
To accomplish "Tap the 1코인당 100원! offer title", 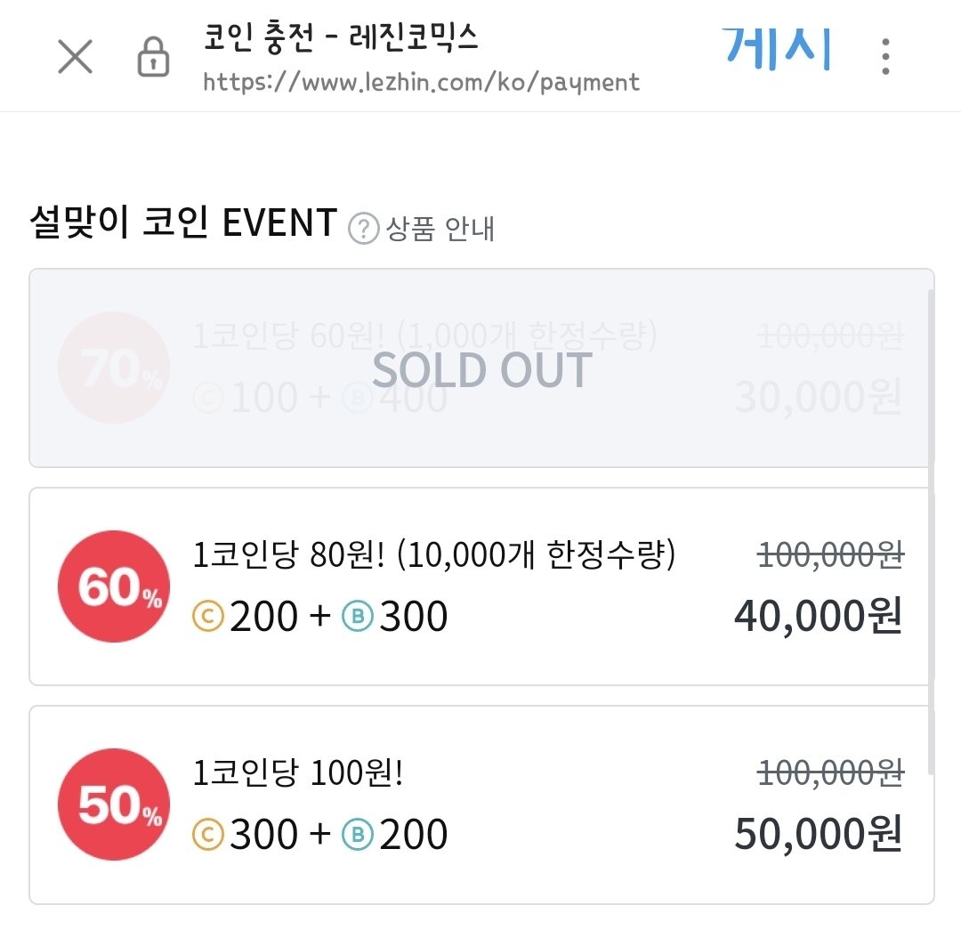I will pos(298,772).
